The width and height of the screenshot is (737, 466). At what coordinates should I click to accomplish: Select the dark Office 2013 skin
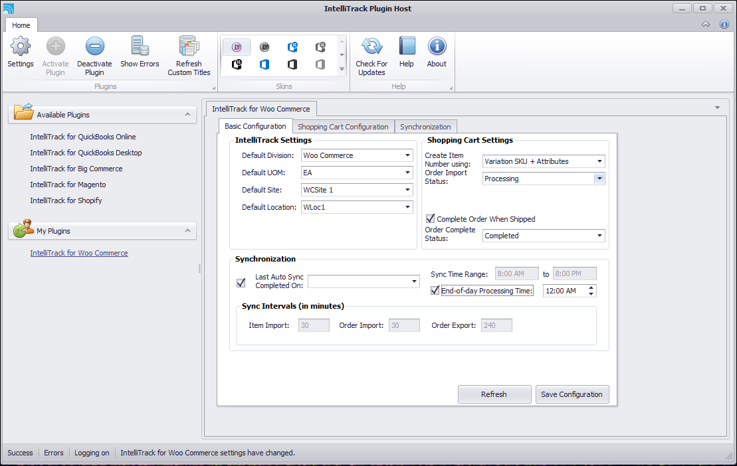(292, 64)
